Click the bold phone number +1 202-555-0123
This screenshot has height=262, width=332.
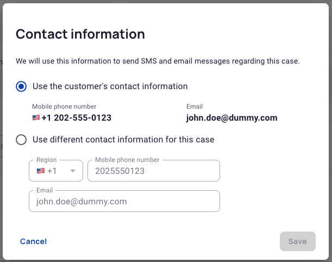76,118
